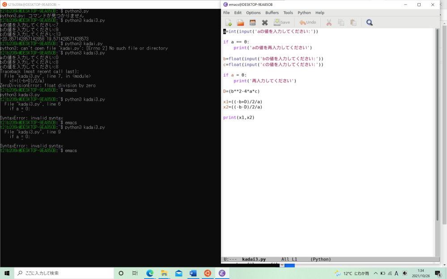Screen dimensions: 447x279
Task: Click the kadai3.py buffer name in mode line
Action: coord(254,259)
